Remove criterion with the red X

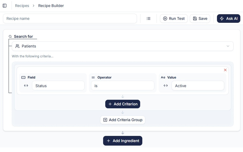pos(225,70)
